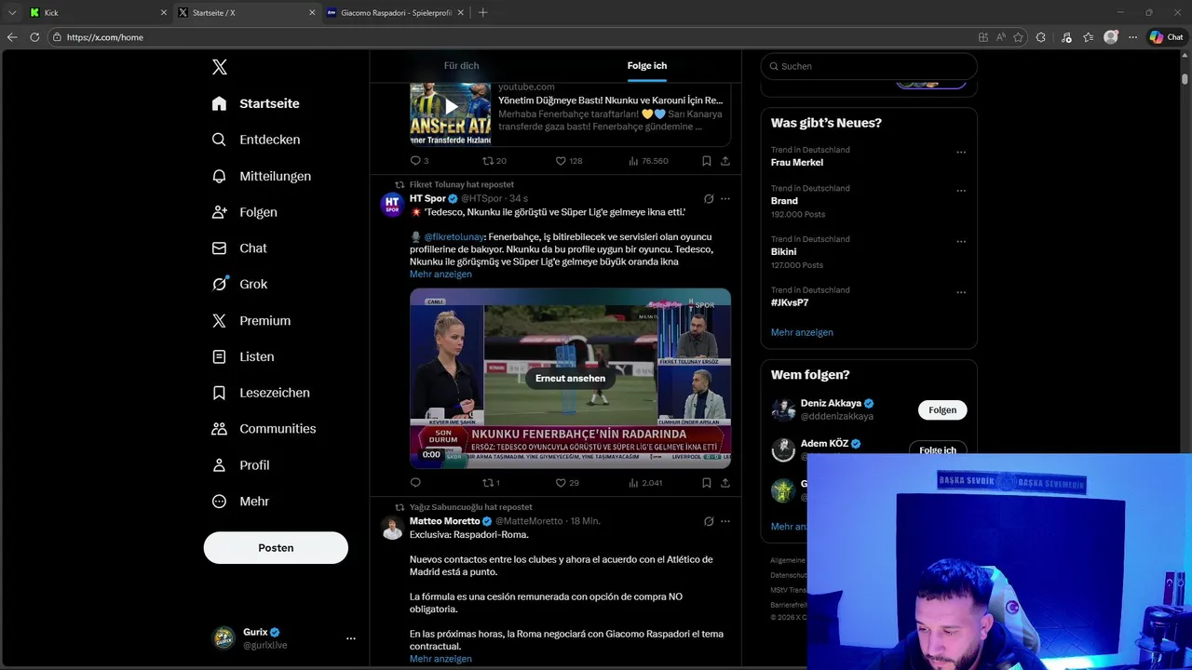
Task: Like the post with 128 likes
Action: [x=568, y=161]
